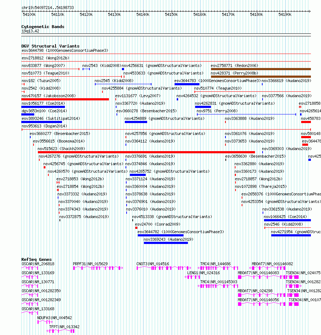The image size is (321, 335).
Task: Click the nsv2545 (Kidd2008) label
Action: 114,81
